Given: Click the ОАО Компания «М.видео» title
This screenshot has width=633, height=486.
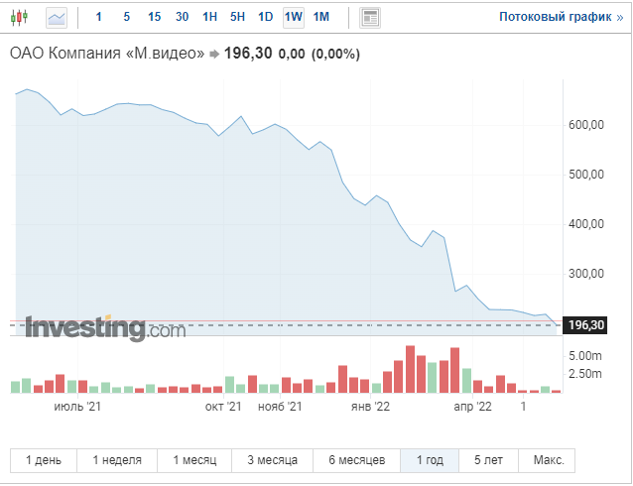Looking at the screenshot, I should [107, 54].
